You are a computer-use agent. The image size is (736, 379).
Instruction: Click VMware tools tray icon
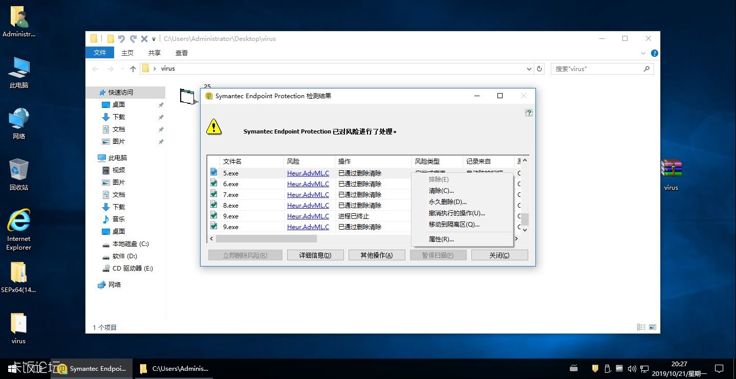click(619, 368)
